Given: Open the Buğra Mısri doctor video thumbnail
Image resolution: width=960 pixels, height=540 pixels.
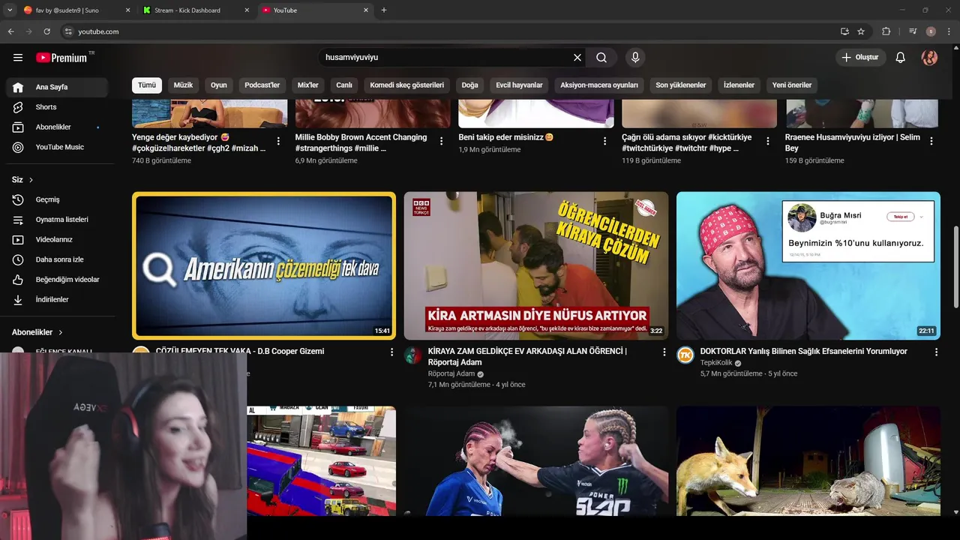Looking at the screenshot, I should click(x=808, y=265).
